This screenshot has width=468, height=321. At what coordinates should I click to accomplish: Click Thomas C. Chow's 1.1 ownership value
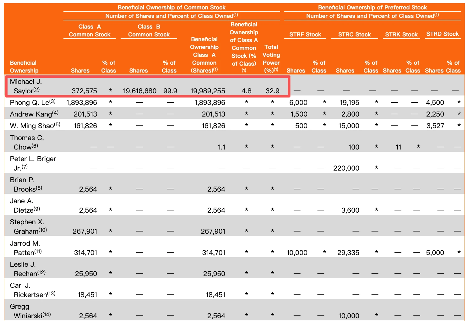tap(221, 147)
